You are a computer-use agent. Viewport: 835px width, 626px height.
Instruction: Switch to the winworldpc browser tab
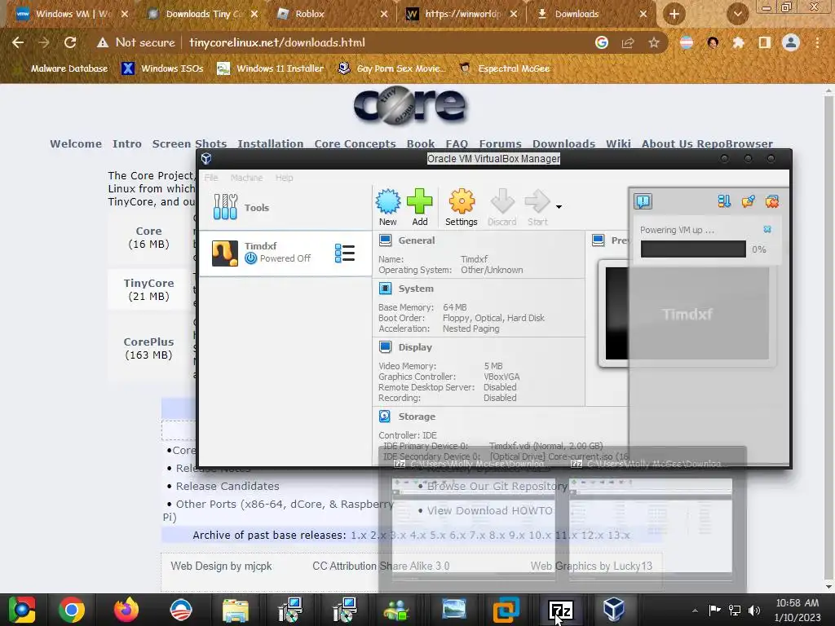(462, 14)
